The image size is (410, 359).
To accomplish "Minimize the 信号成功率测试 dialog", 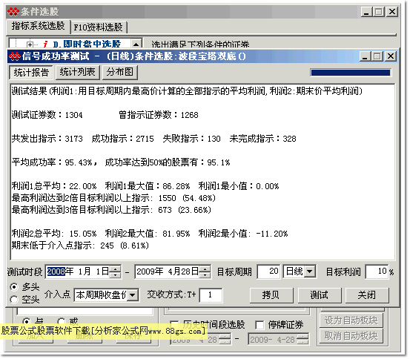I will pyautogui.click(x=365, y=56).
